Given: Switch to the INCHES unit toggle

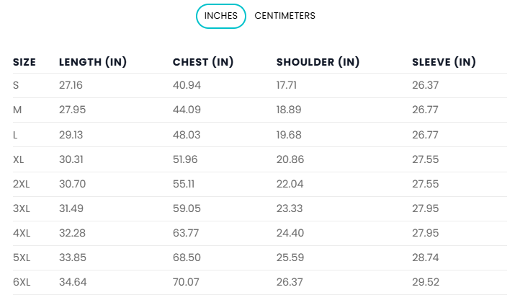Looking at the screenshot, I should click(x=221, y=16).
